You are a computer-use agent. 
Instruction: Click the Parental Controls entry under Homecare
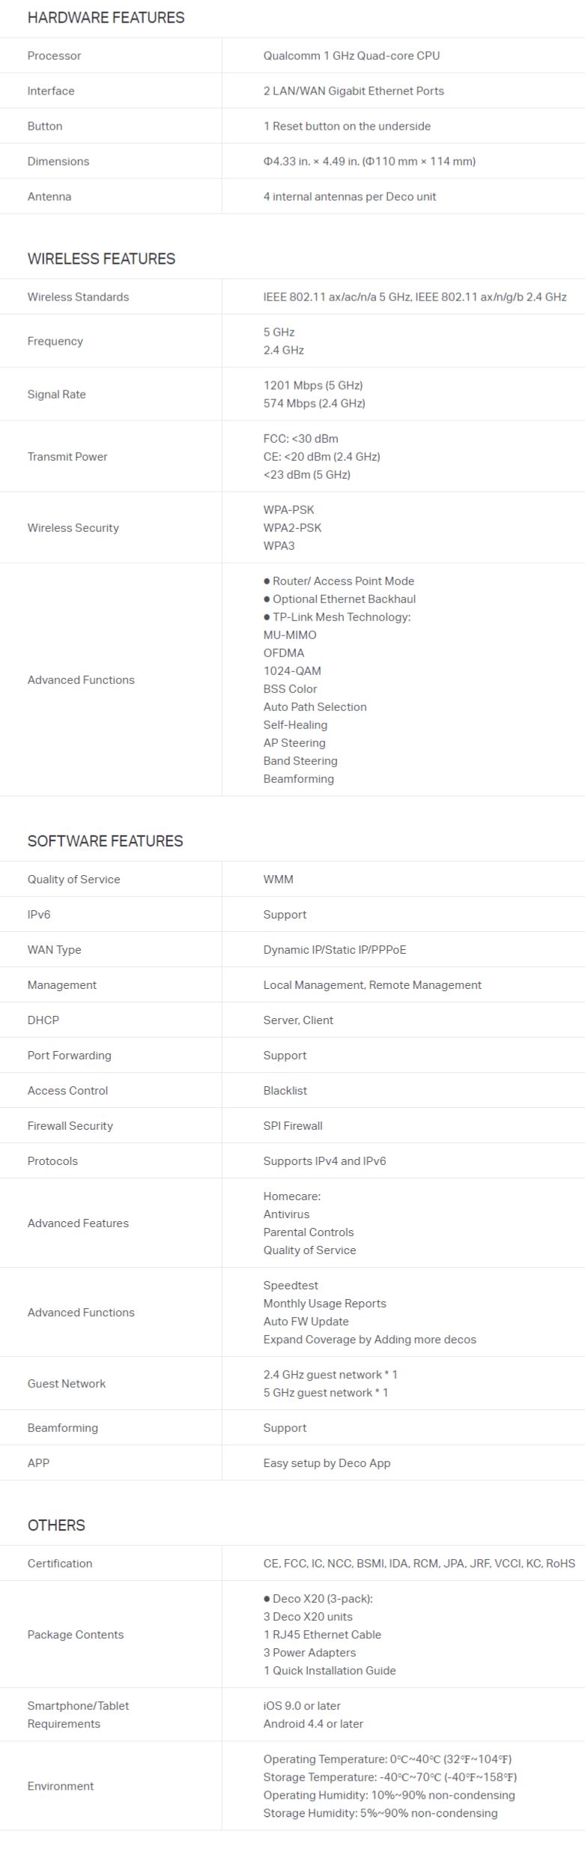pyautogui.click(x=309, y=1232)
